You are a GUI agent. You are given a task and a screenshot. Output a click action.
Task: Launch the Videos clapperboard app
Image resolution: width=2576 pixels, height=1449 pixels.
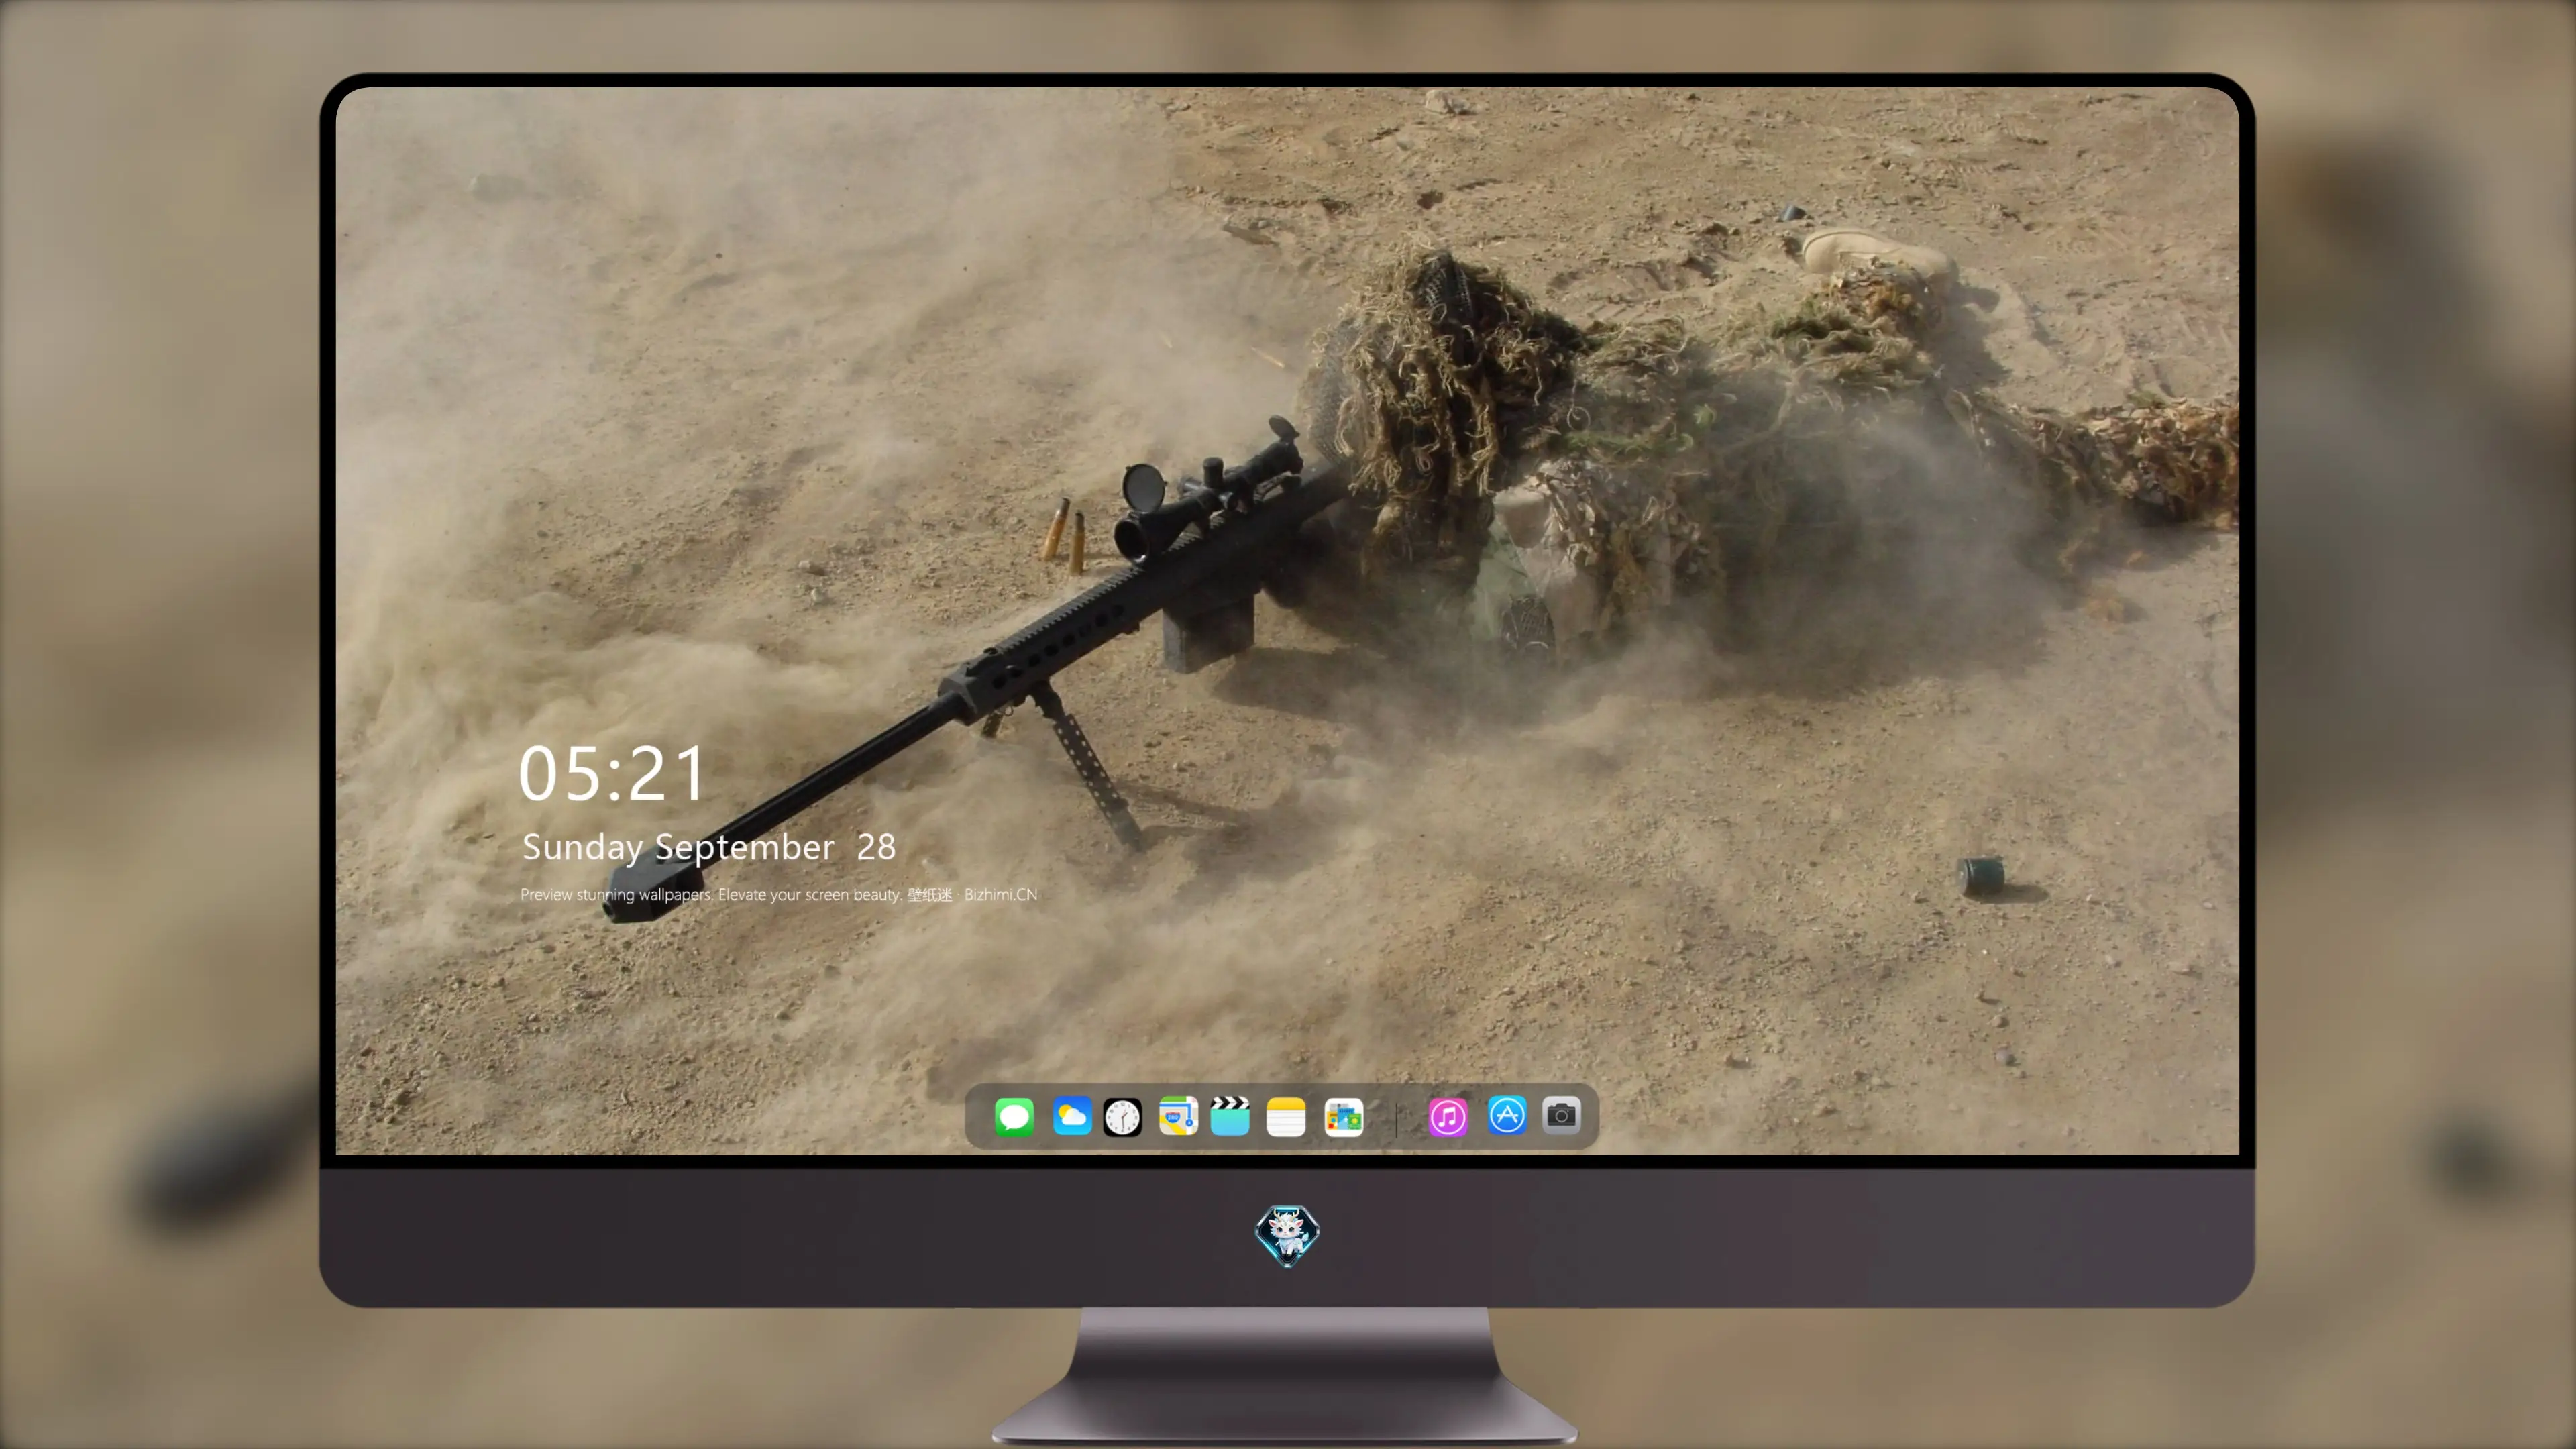[x=1230, y=1116]
